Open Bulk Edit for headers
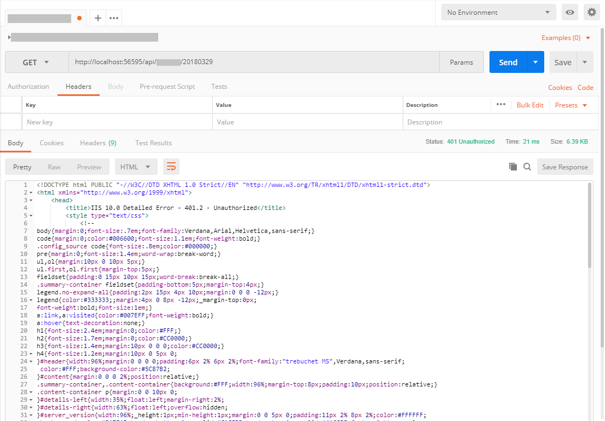Screen dimensions: 605x421 click(x=529, y=104)
